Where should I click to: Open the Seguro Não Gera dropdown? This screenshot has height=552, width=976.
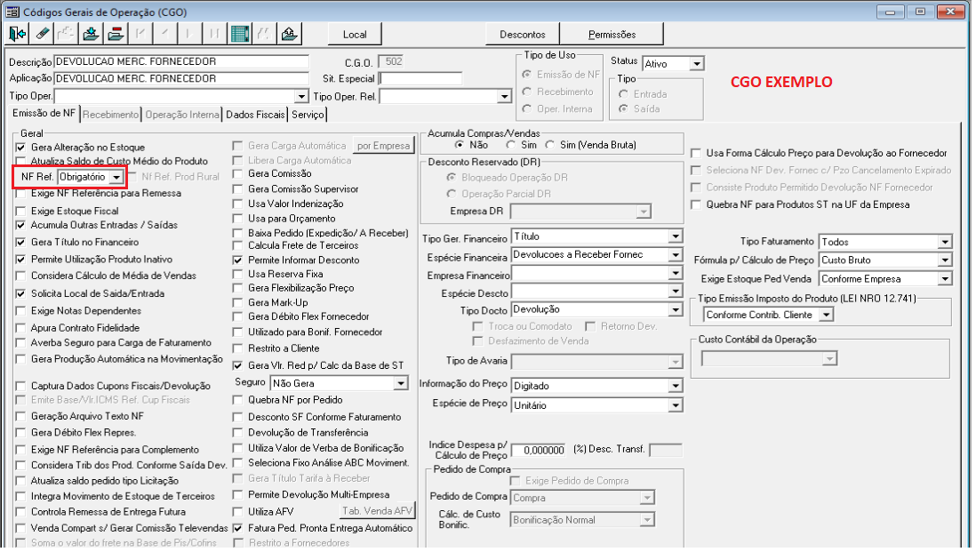(x=401, y=384)
